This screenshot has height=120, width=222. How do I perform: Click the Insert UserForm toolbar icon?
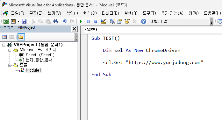coord(13,21)
